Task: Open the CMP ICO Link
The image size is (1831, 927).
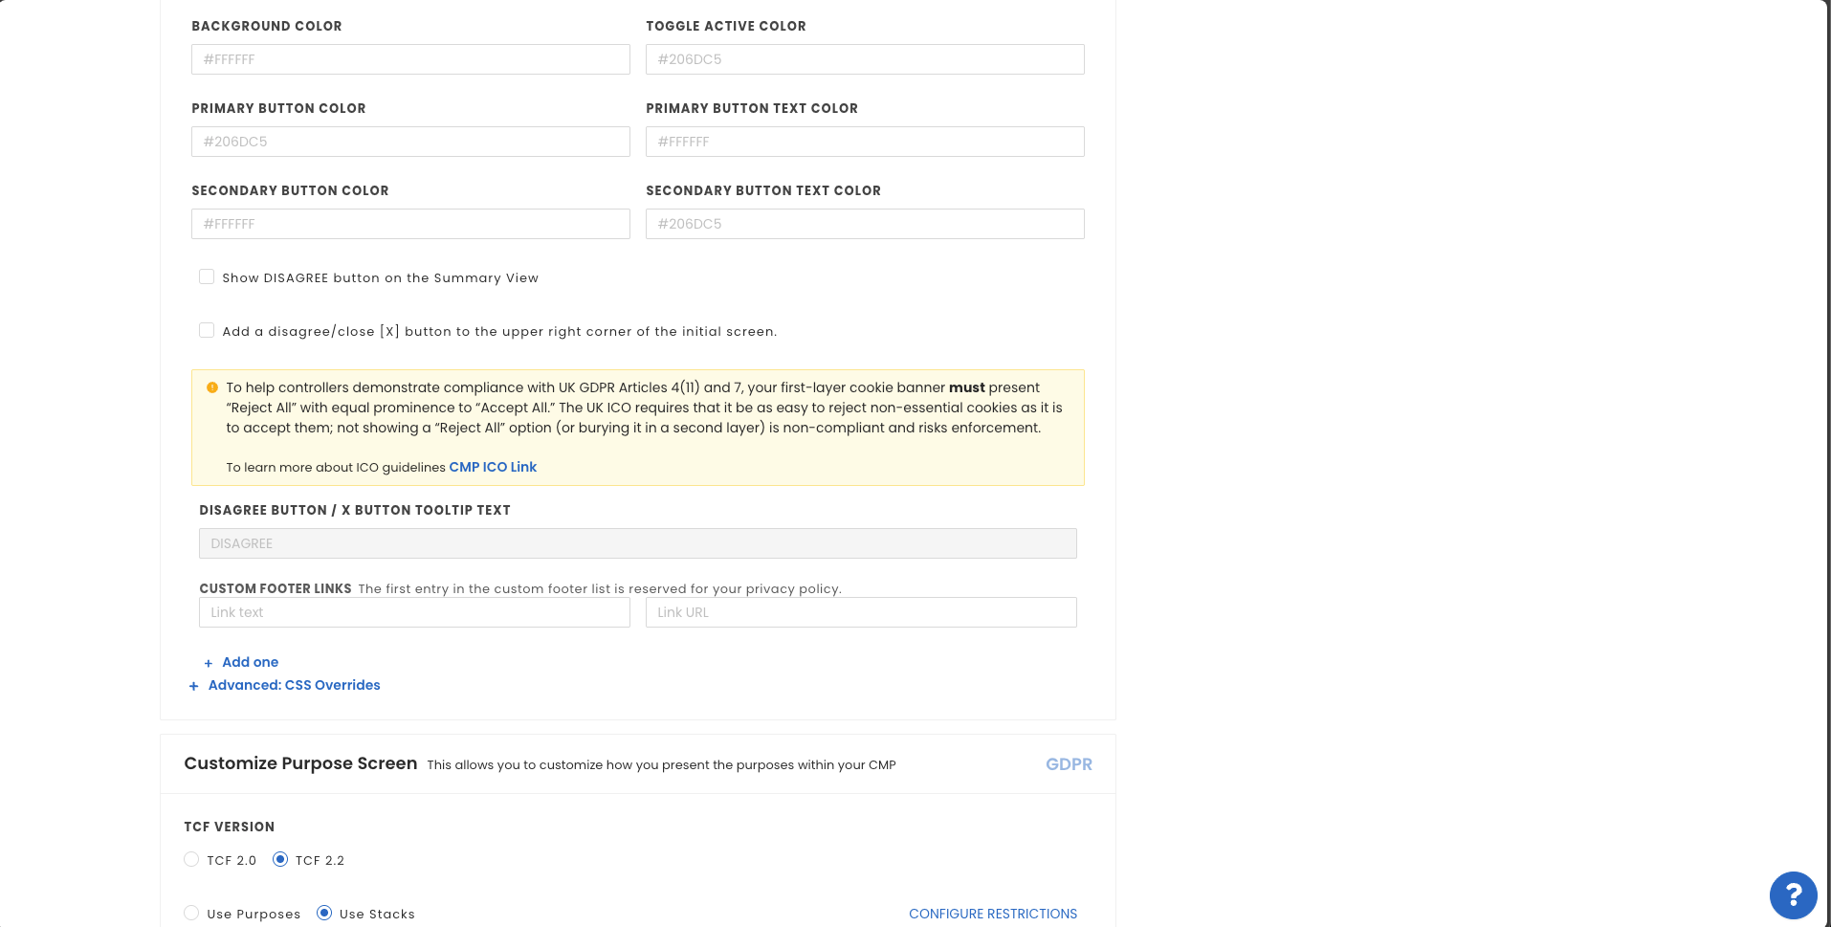Action: (493, 467)
